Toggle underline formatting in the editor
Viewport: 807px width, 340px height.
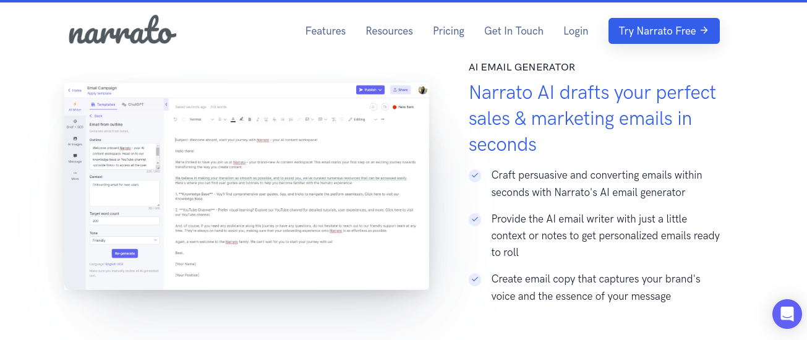266,119
